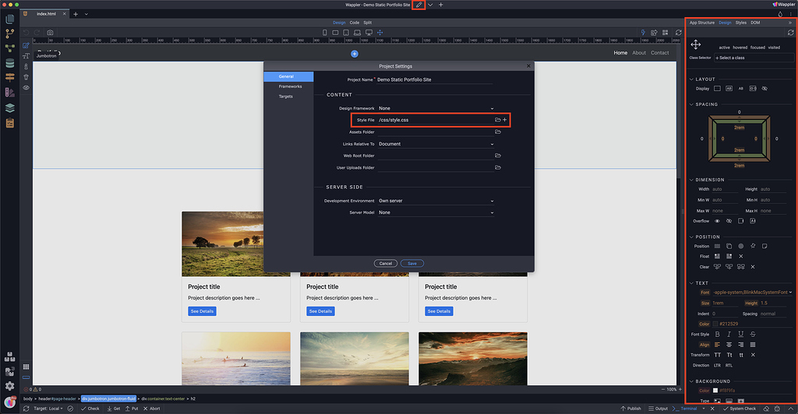Select the General settings tab

coord(288,76)
